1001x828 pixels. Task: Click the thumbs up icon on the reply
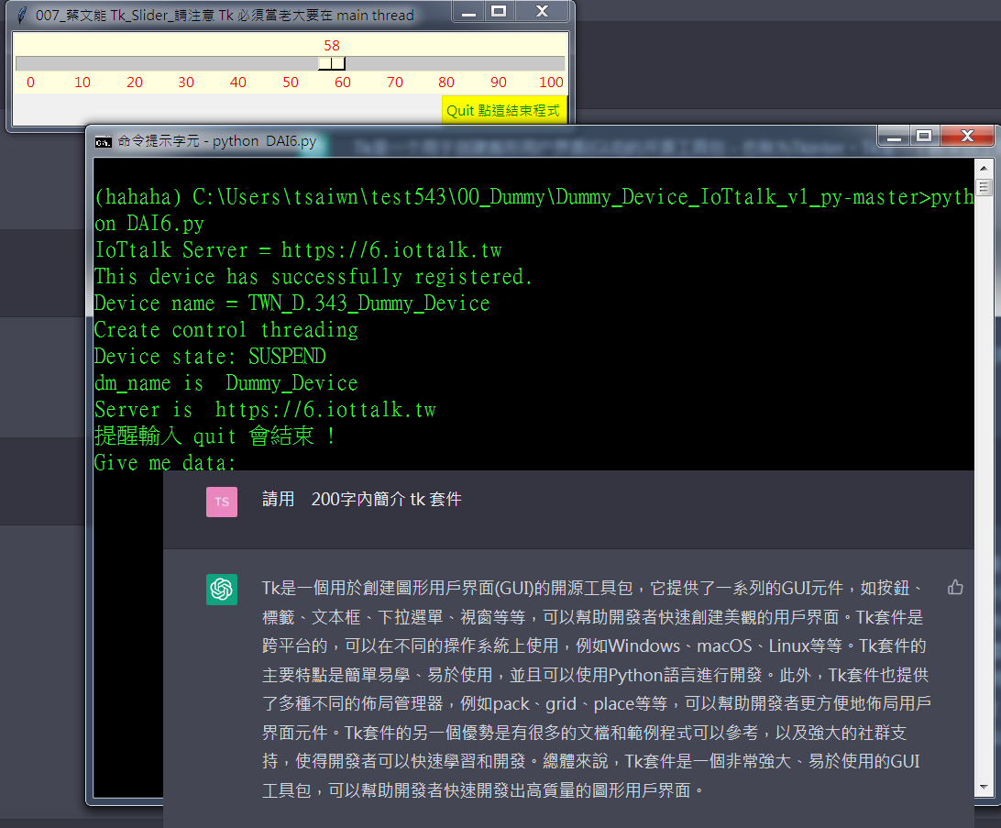[x=955, y=587]
